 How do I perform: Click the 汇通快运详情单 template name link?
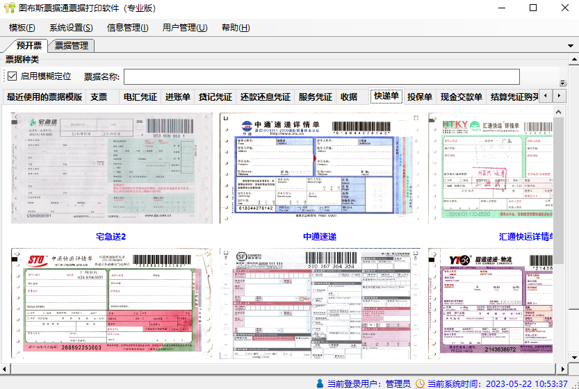click(x=525, y=237)
